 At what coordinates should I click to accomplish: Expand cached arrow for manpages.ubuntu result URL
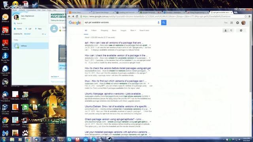[x=149, y=96]
